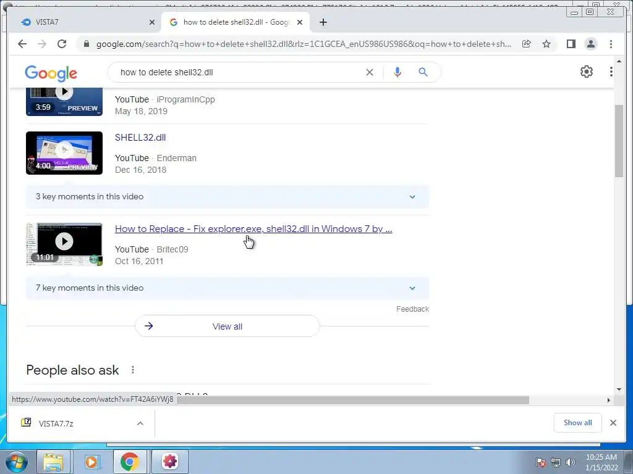
Task: Click the Chrome taskbar icon
Action: (129, 462)
